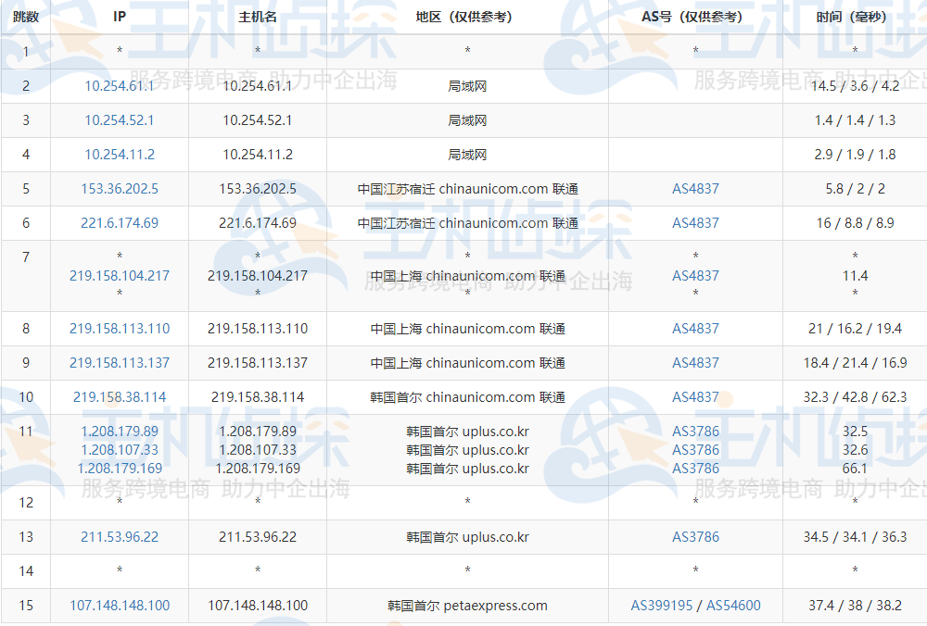The width and height of the screenshot is (927, 626).
Task: Click IP 211.53.96.22 on hop 13
Action: 120,537
